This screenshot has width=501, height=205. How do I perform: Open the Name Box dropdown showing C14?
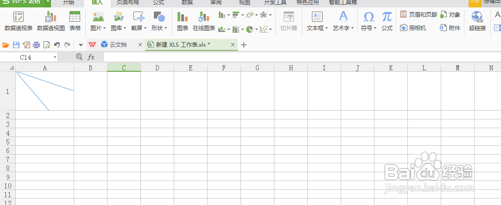click(x=55, y=57)
